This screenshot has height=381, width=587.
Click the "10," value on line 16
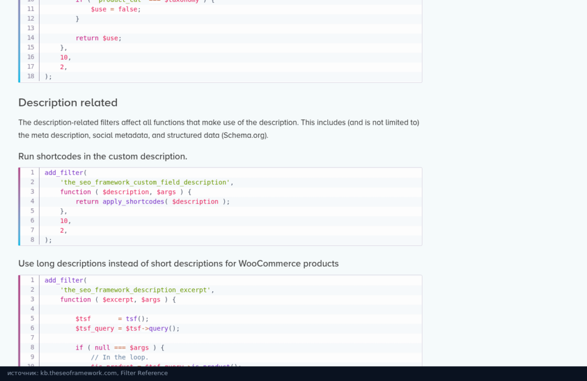tap(65, 57)
